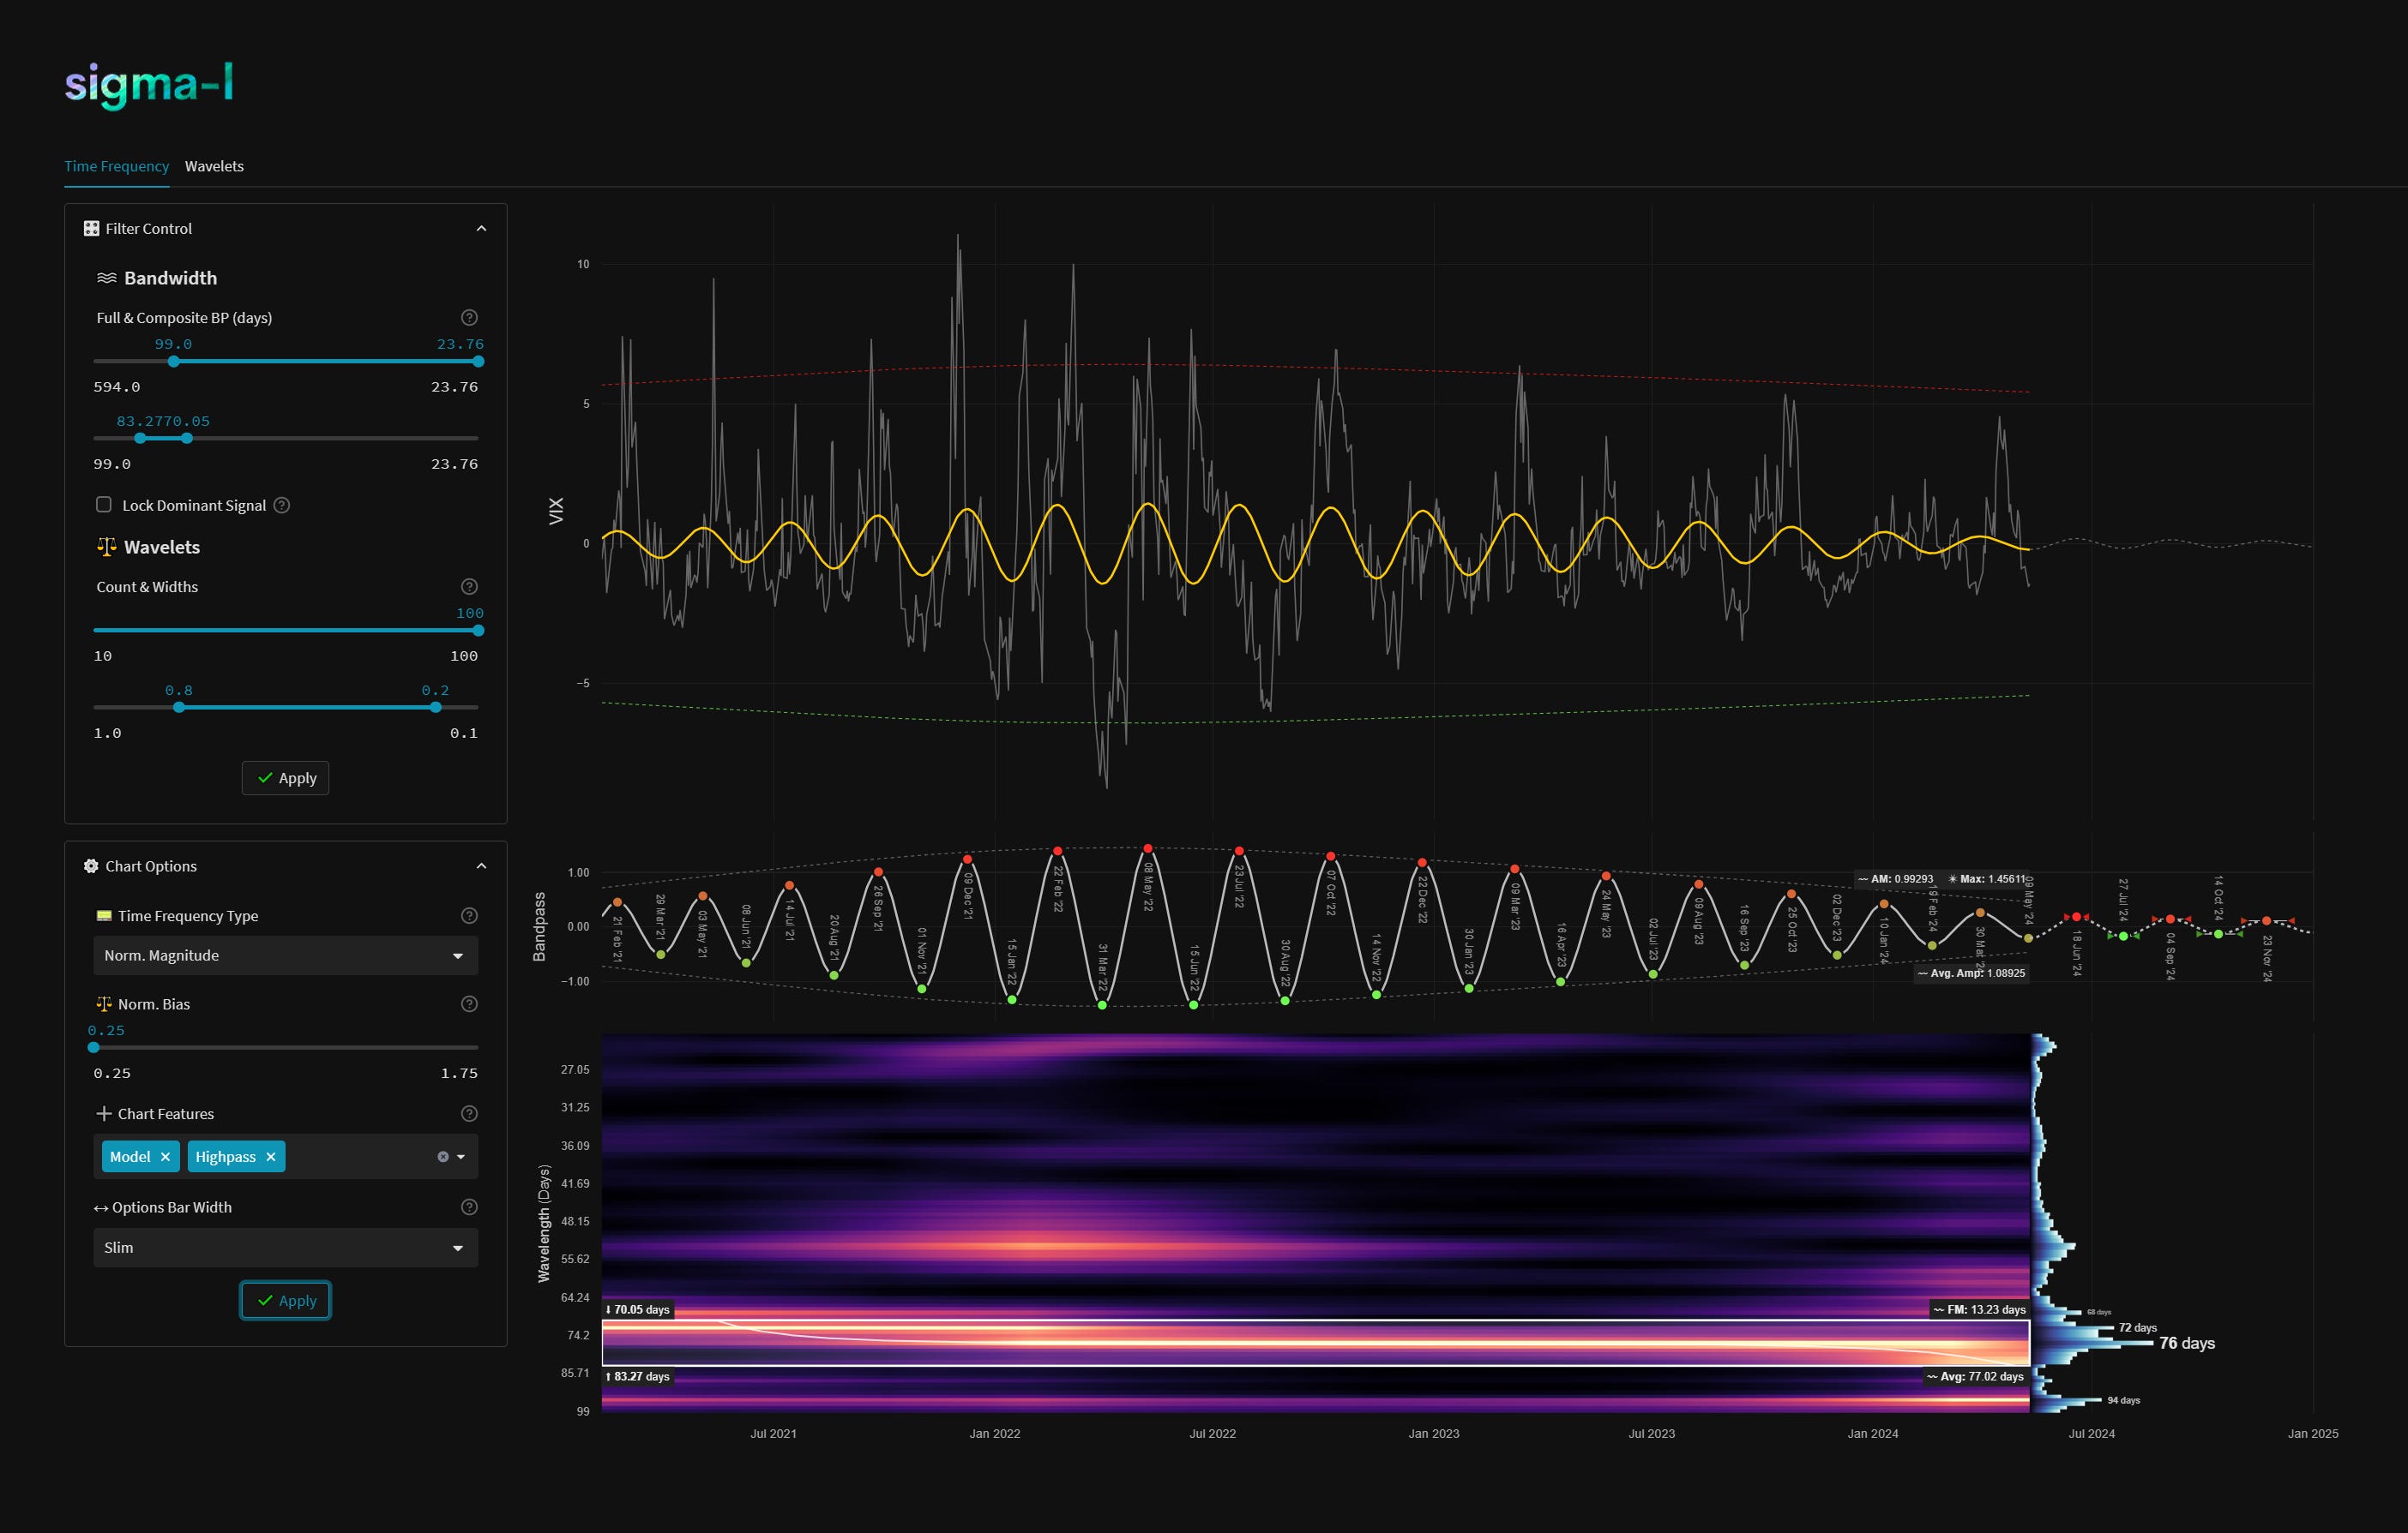Apply the Filter Control settings
Image resolution: width=2408 pixels, height=1533 pixels.
[x=286, y=778]
